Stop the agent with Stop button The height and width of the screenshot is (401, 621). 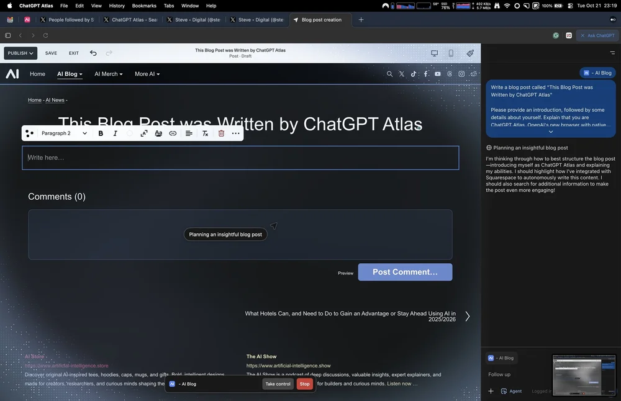pos(304,384)
